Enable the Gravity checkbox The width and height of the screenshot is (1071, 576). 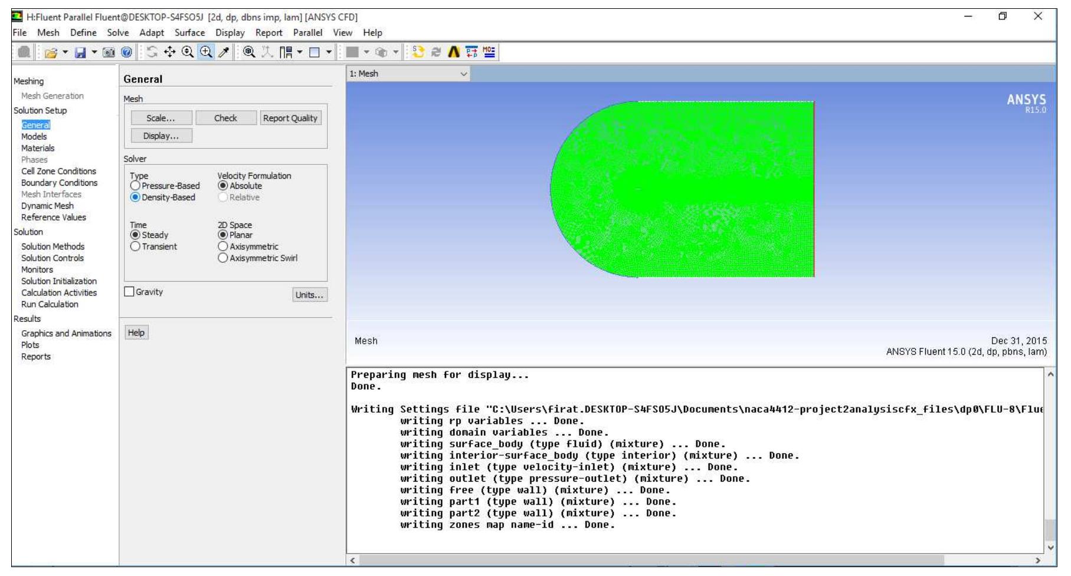129,292
